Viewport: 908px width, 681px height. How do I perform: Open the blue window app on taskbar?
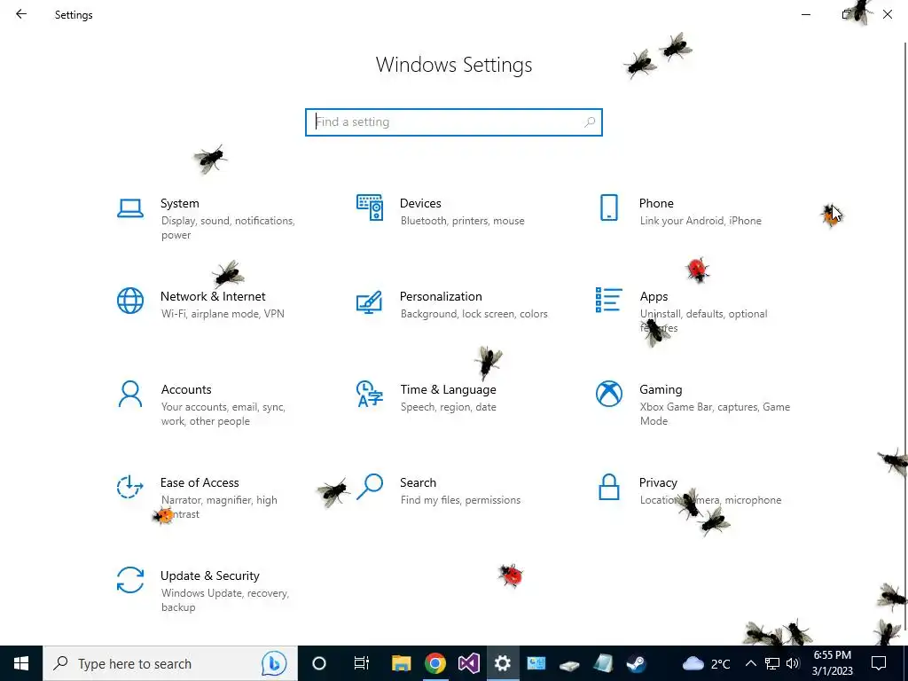(x=536, y=663)
